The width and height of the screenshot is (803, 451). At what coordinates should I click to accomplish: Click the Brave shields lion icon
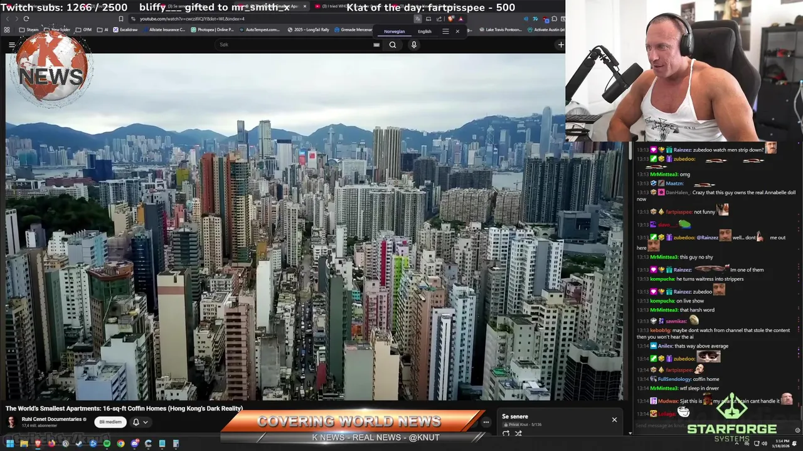(x=450, y=19)
